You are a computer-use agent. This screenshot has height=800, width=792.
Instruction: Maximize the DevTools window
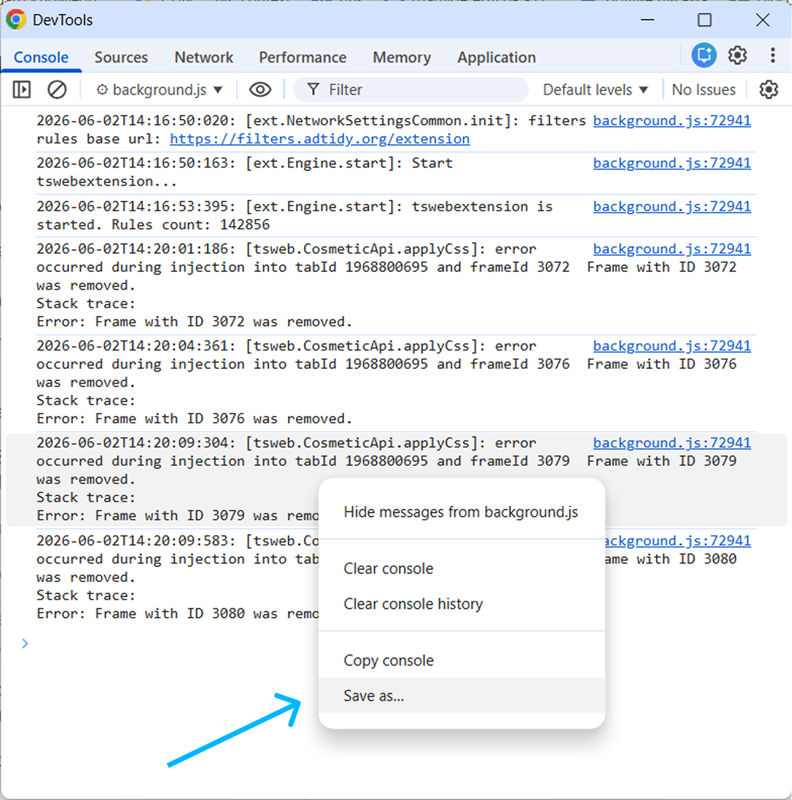pos(704,20)
